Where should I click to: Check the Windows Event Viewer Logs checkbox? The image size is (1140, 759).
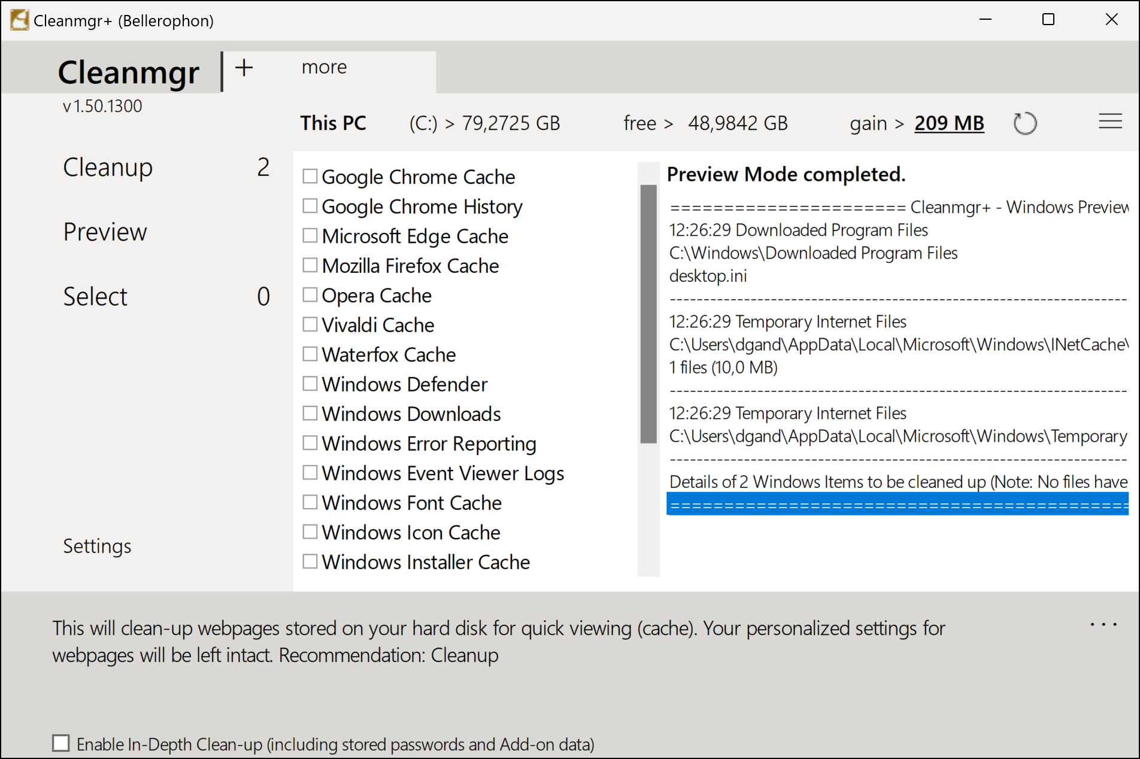click(x=310, y=472)
